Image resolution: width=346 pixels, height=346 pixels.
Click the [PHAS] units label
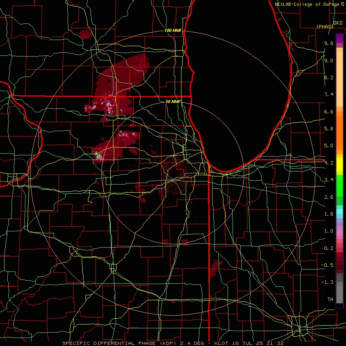(x=325, y=27)
